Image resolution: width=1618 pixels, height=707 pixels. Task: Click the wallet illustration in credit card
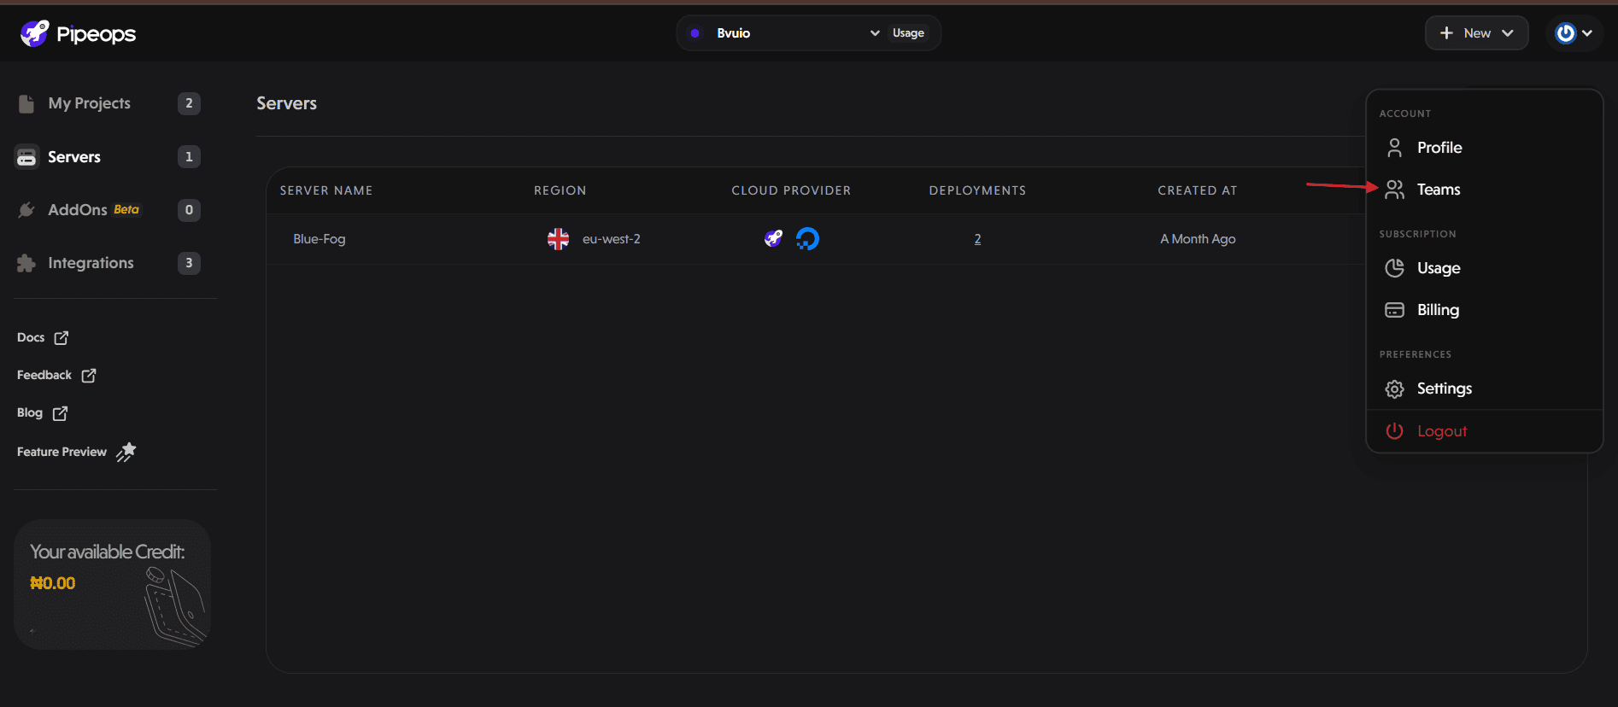point(175,606)
